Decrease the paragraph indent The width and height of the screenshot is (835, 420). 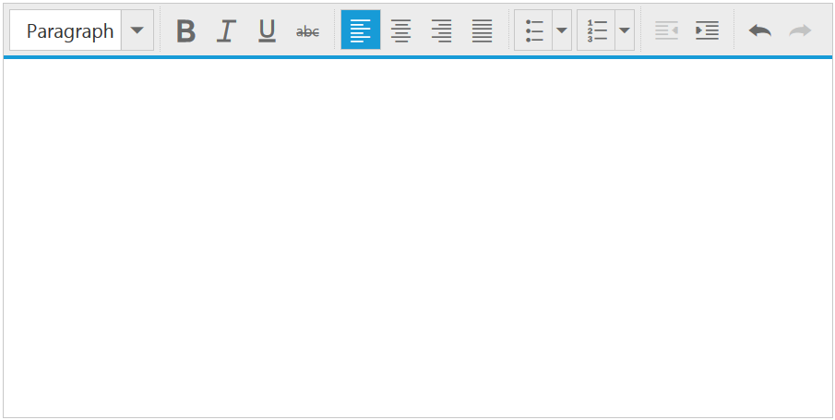(666, 30)
